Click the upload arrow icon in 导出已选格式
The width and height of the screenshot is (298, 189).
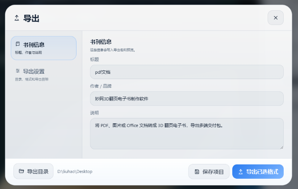coord(241,172)
